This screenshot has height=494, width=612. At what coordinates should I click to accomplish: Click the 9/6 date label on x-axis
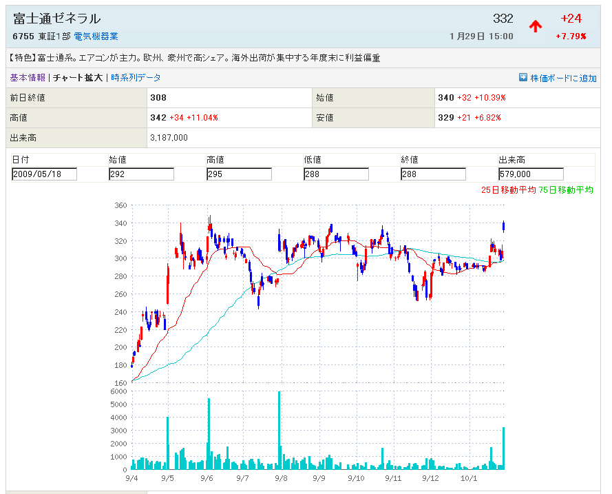pos(207,478)
